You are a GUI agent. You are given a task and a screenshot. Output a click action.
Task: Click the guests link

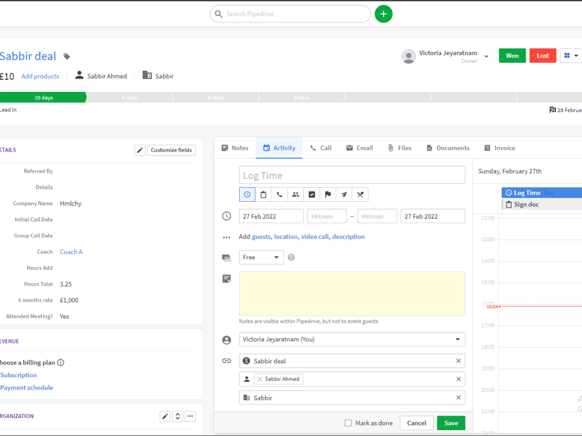(261, 237)
